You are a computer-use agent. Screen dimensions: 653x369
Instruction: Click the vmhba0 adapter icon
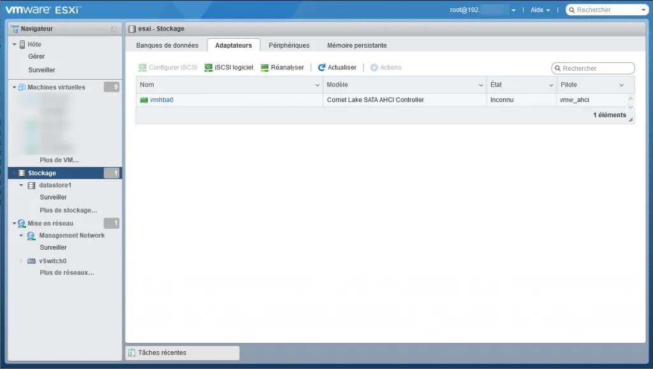pyautogui.click(x=144, y=100)
